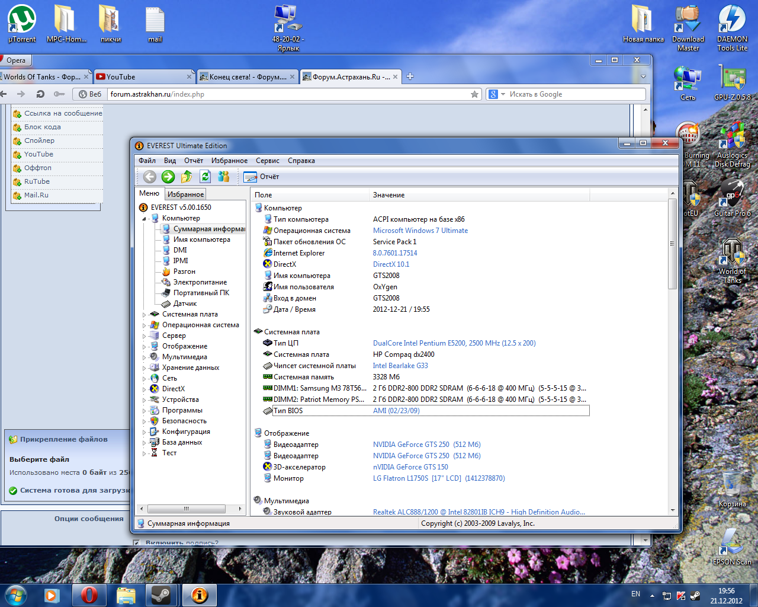Select Имя компьютера tree item

[x=201, y=239]
